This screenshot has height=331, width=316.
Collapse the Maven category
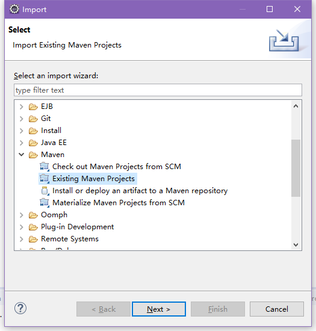[x=21, y=155]
